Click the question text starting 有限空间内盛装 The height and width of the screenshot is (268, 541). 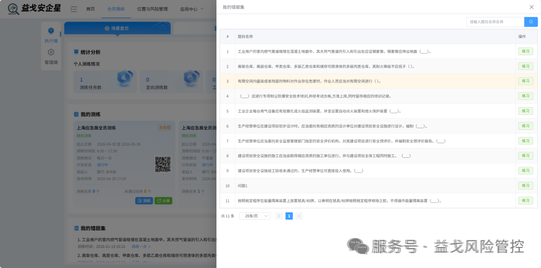309,81
